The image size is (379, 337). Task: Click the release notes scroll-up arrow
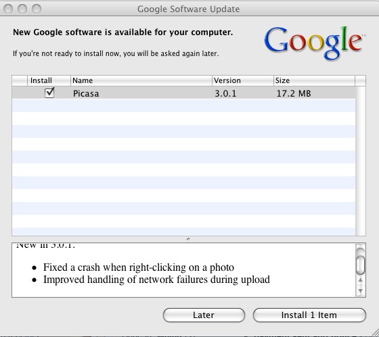point(360,280)
